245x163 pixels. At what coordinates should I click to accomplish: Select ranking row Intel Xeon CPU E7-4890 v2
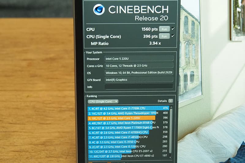click(128, 156)
